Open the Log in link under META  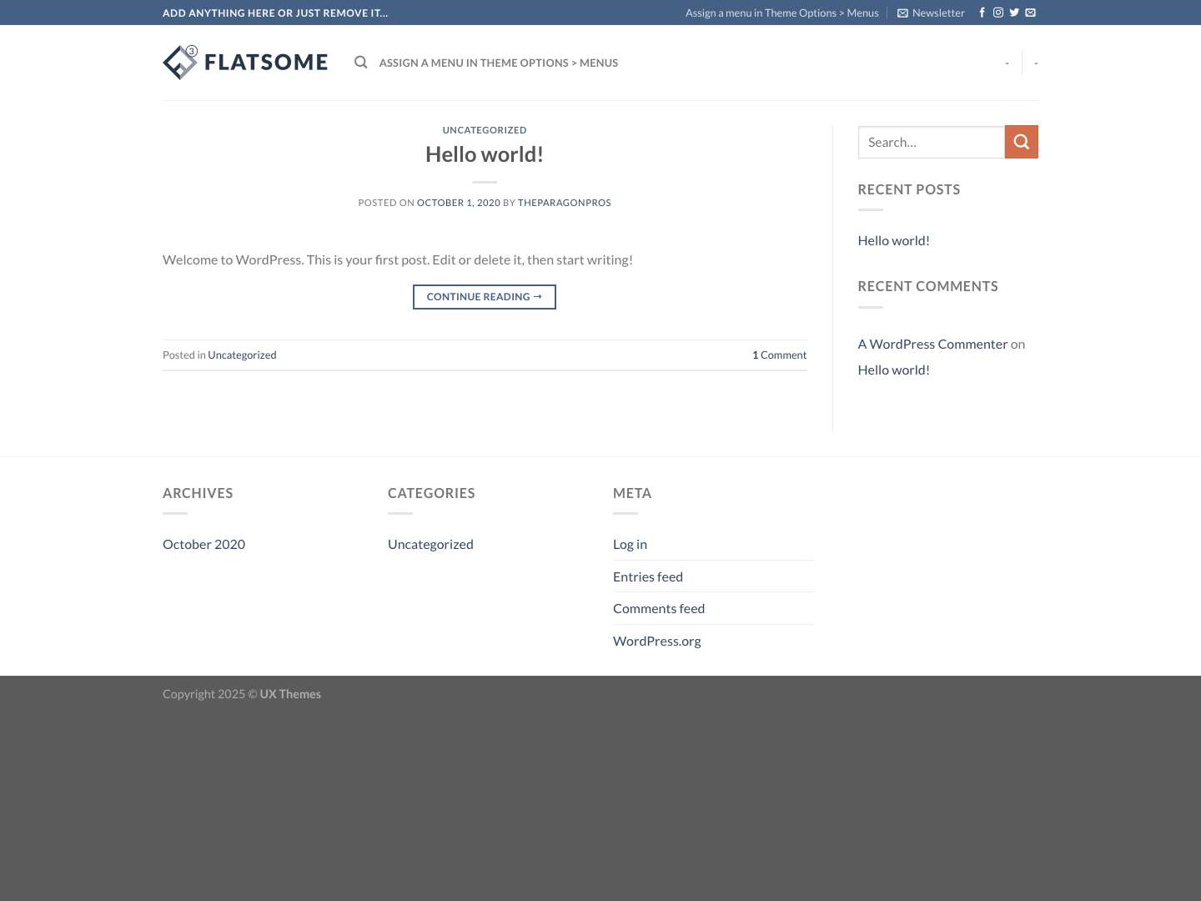tap(630, 543)
